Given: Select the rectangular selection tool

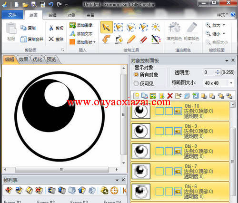Looking at the screenshot, I should tap(119, 27).
